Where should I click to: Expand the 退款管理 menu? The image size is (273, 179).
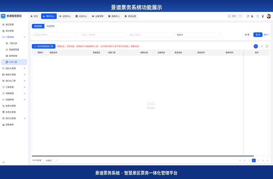coord(14,93)
